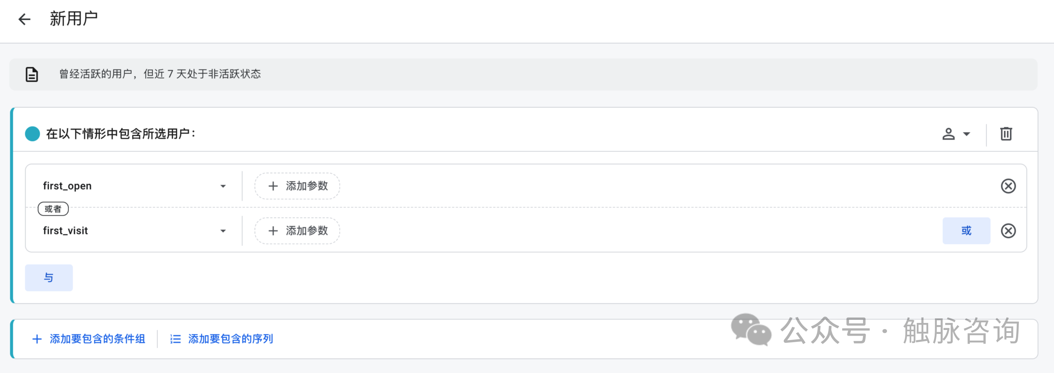Image resolution: width=1054 pixels, height=373 pixels.
Task: Click the user scope person icon
Action: tap(948, 134)
